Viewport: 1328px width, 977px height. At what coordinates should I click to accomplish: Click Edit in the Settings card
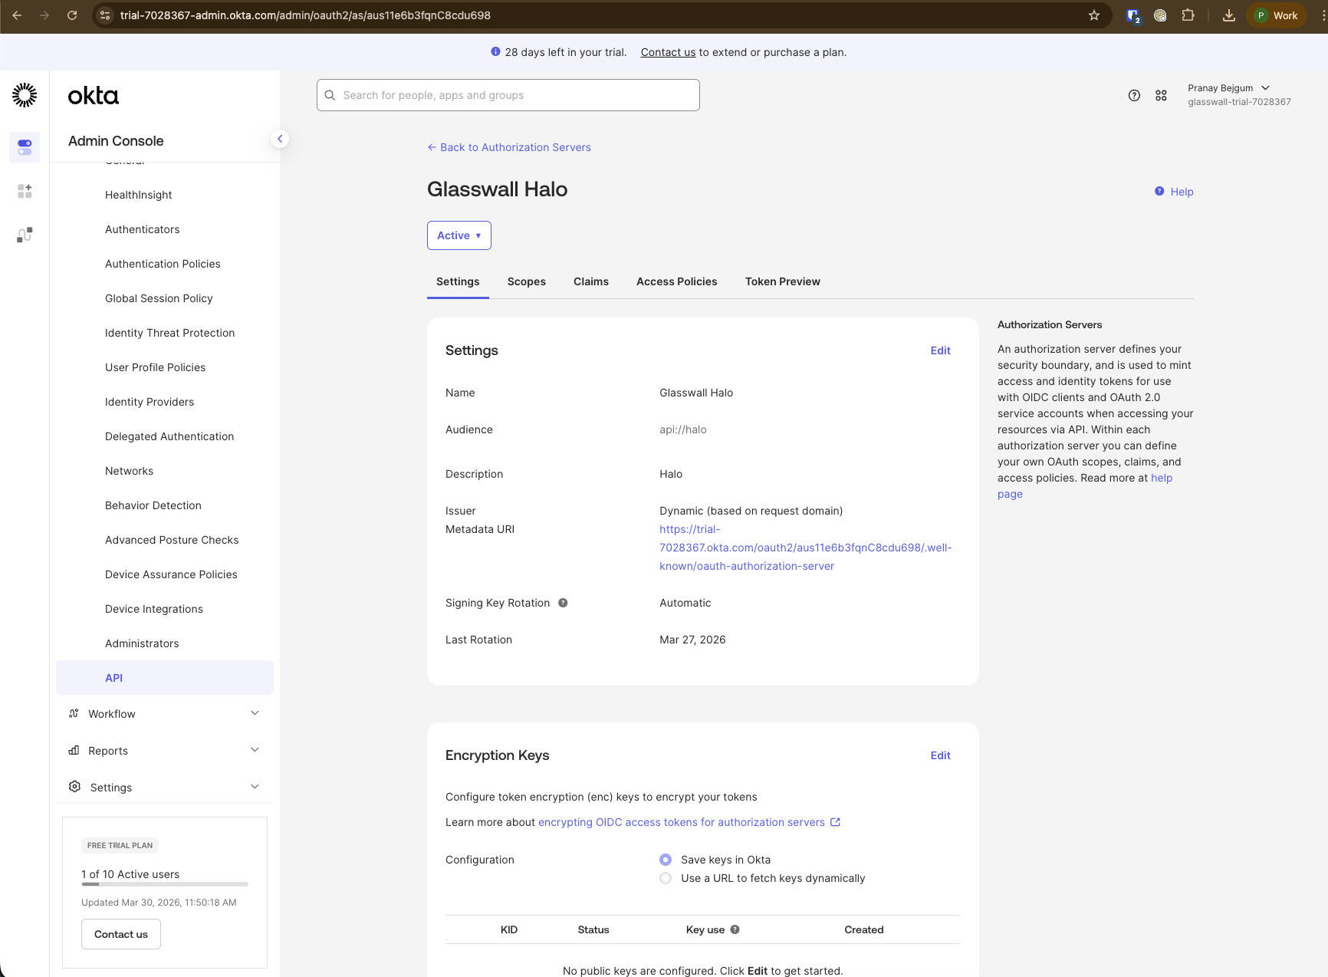point(940,350)
